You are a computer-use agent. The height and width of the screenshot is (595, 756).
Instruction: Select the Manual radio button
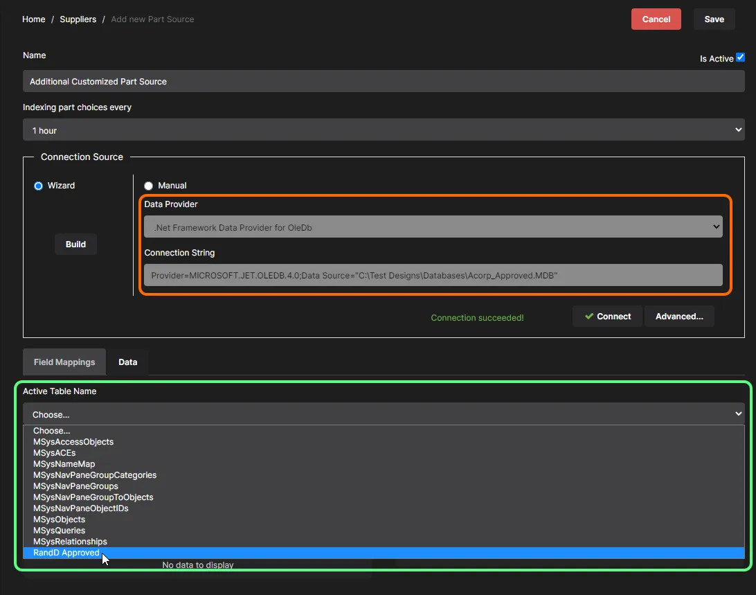(148, 186)
